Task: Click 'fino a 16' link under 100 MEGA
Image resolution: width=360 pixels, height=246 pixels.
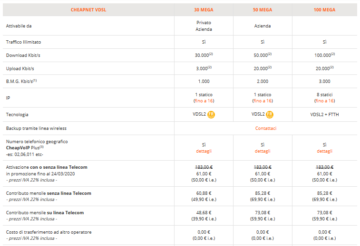Action: pyautogui.click(x=324, y=100)
